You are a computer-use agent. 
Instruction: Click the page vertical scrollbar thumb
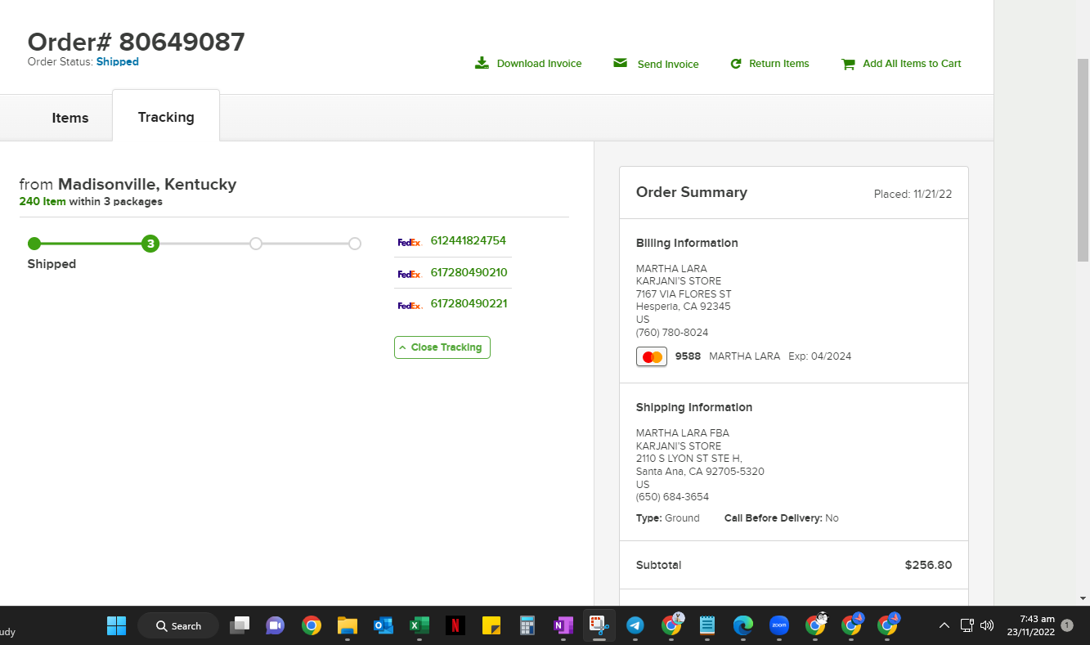click(1083, 159)
